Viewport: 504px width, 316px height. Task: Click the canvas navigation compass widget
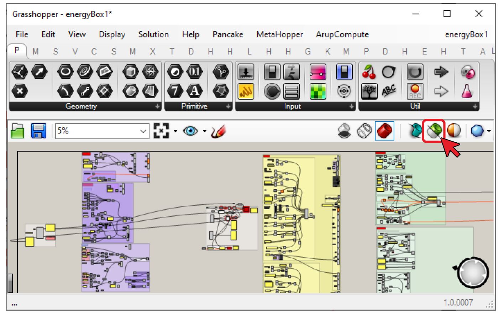473,273
